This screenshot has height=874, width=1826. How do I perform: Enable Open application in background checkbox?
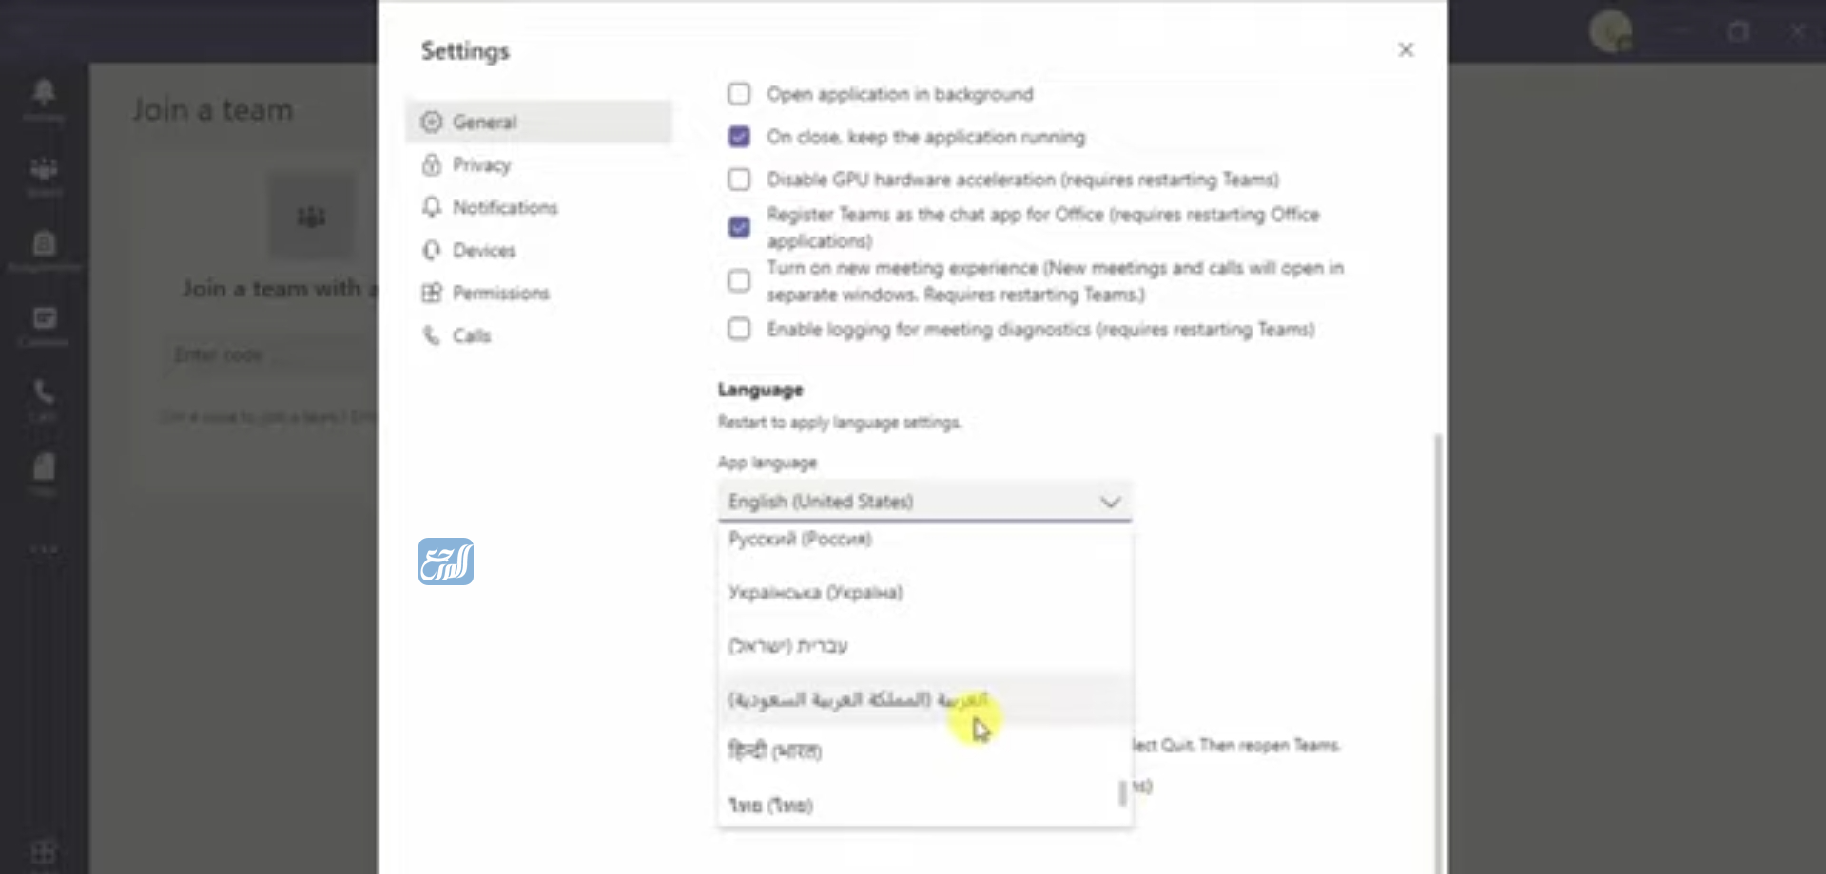739,94
